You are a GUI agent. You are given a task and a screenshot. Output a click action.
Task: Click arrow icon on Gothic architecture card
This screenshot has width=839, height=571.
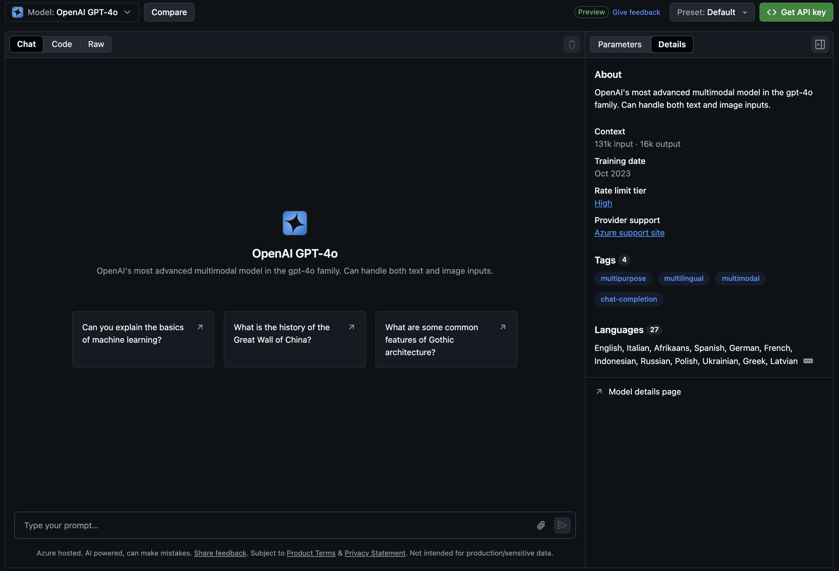click(x=503, y=327)
